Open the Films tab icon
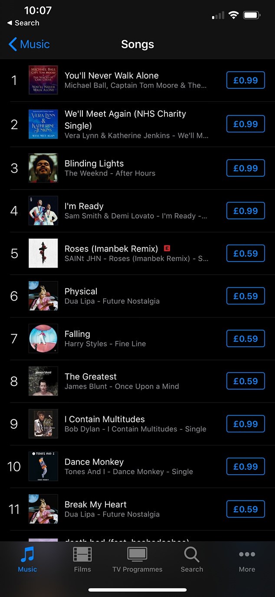Viewport: 275px width, 597px height. tap(82, 555)
